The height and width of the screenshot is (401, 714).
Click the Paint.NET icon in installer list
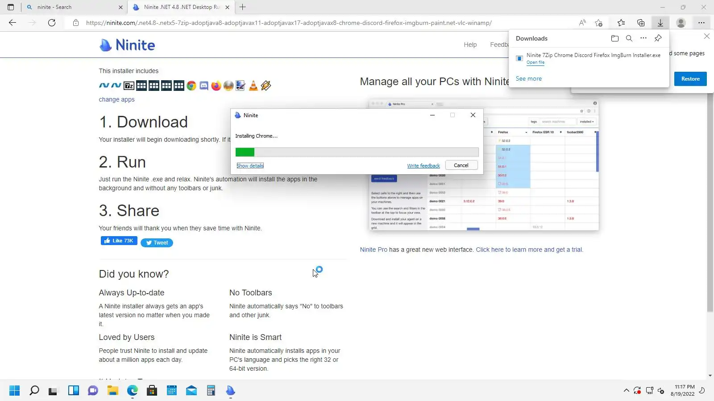pyautogui.click(x=241, y=86)
